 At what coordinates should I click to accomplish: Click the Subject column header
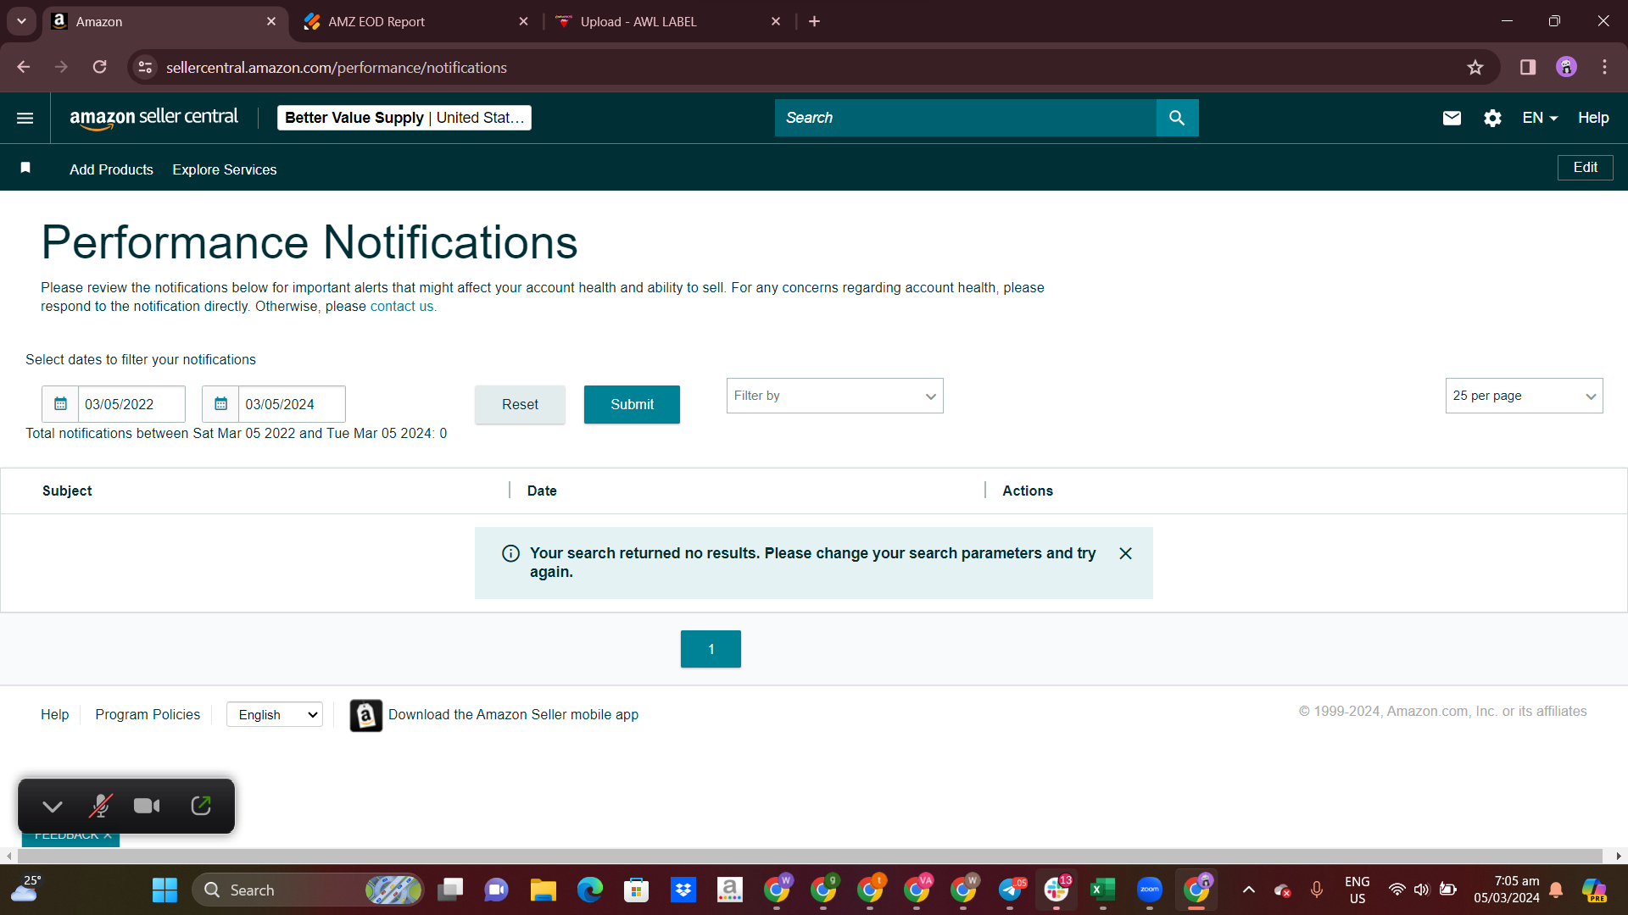pyautogui.click(x=67, y=491)
